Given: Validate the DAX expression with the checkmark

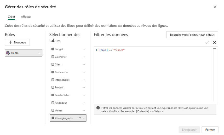Looking at the screenshot, I should click(x=207, y=42).
